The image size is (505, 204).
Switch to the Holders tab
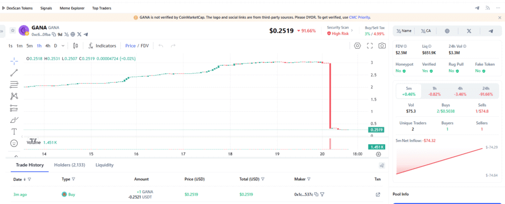point(69,165)
